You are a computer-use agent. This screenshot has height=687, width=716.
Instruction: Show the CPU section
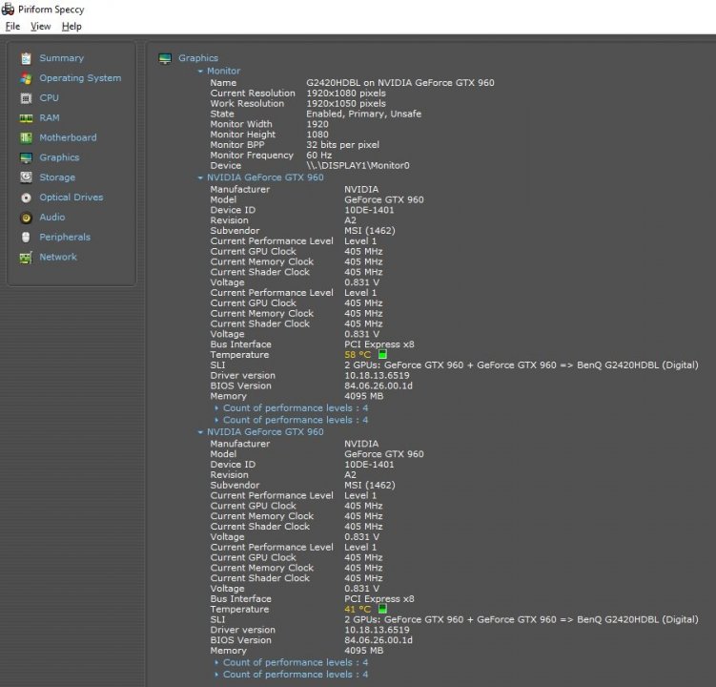49,98
